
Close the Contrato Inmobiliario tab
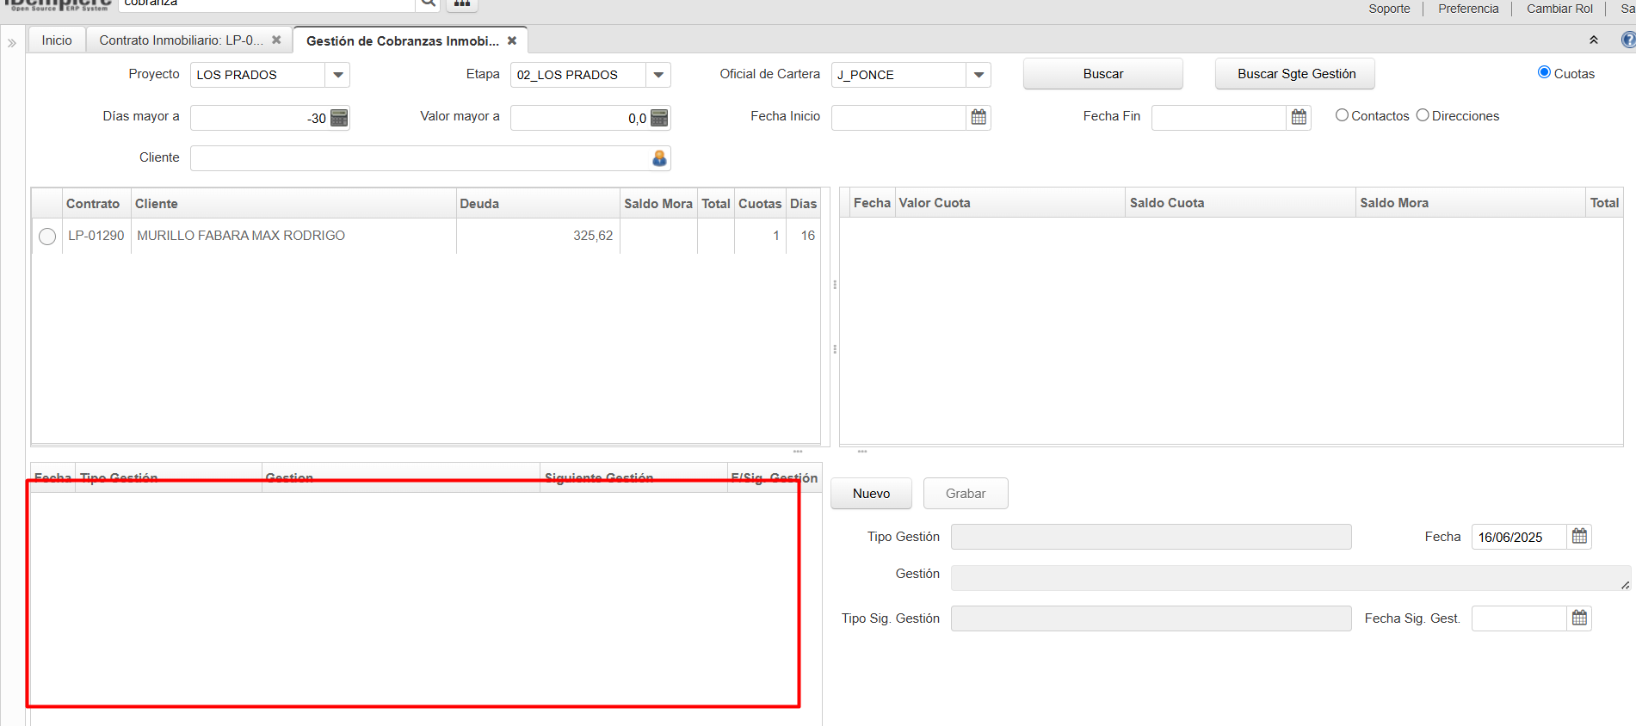click(276, 40)
